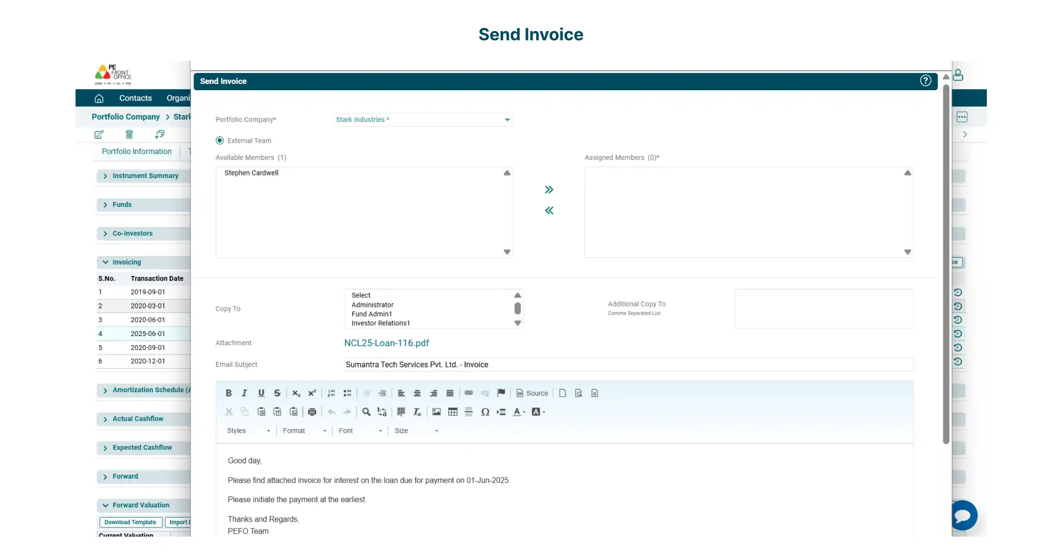Click the New Page document icon
1062x558 pixels.
[x=562, y=393]
